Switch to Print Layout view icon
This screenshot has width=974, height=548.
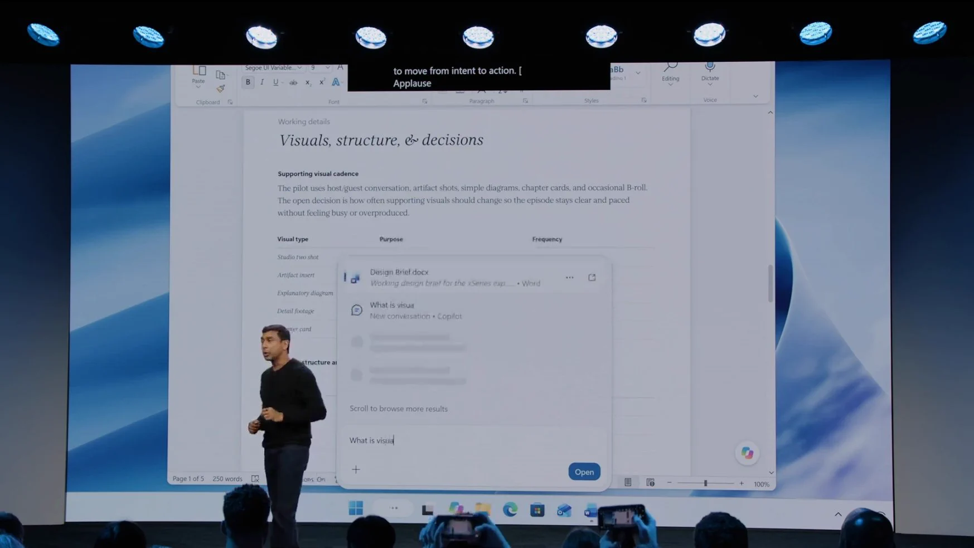(x=628, y=482)
